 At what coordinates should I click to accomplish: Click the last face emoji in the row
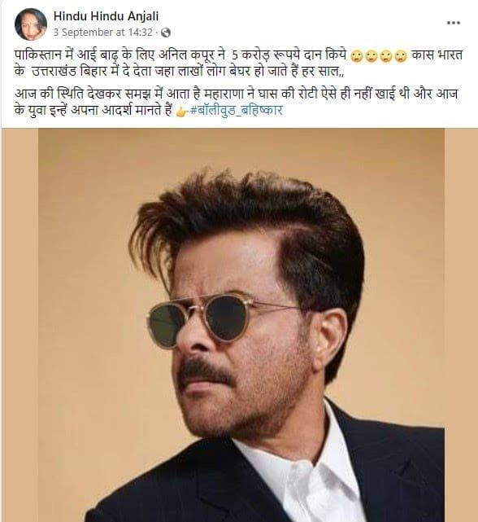point(401,57)
